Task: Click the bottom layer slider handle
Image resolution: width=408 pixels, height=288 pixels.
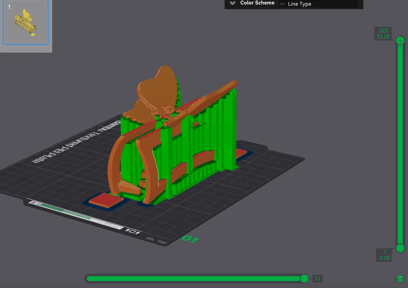Action: (x=400, y=248)
